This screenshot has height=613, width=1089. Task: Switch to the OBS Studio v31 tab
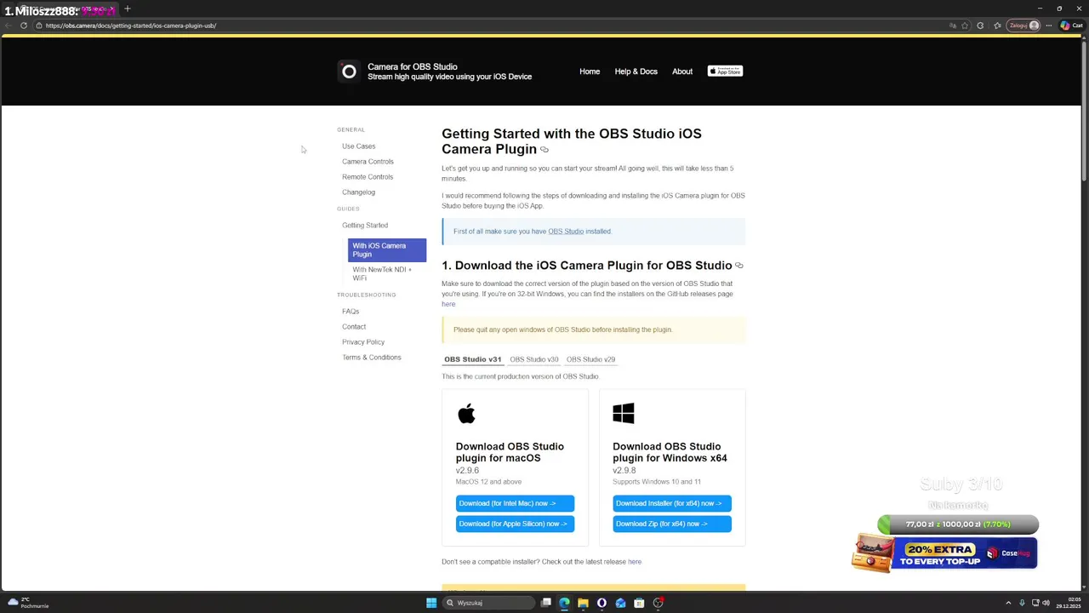coord(472,359)
